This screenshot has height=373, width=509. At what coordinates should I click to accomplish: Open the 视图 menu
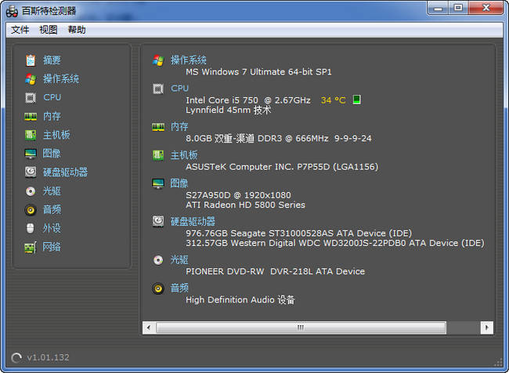tap(48, 30)
